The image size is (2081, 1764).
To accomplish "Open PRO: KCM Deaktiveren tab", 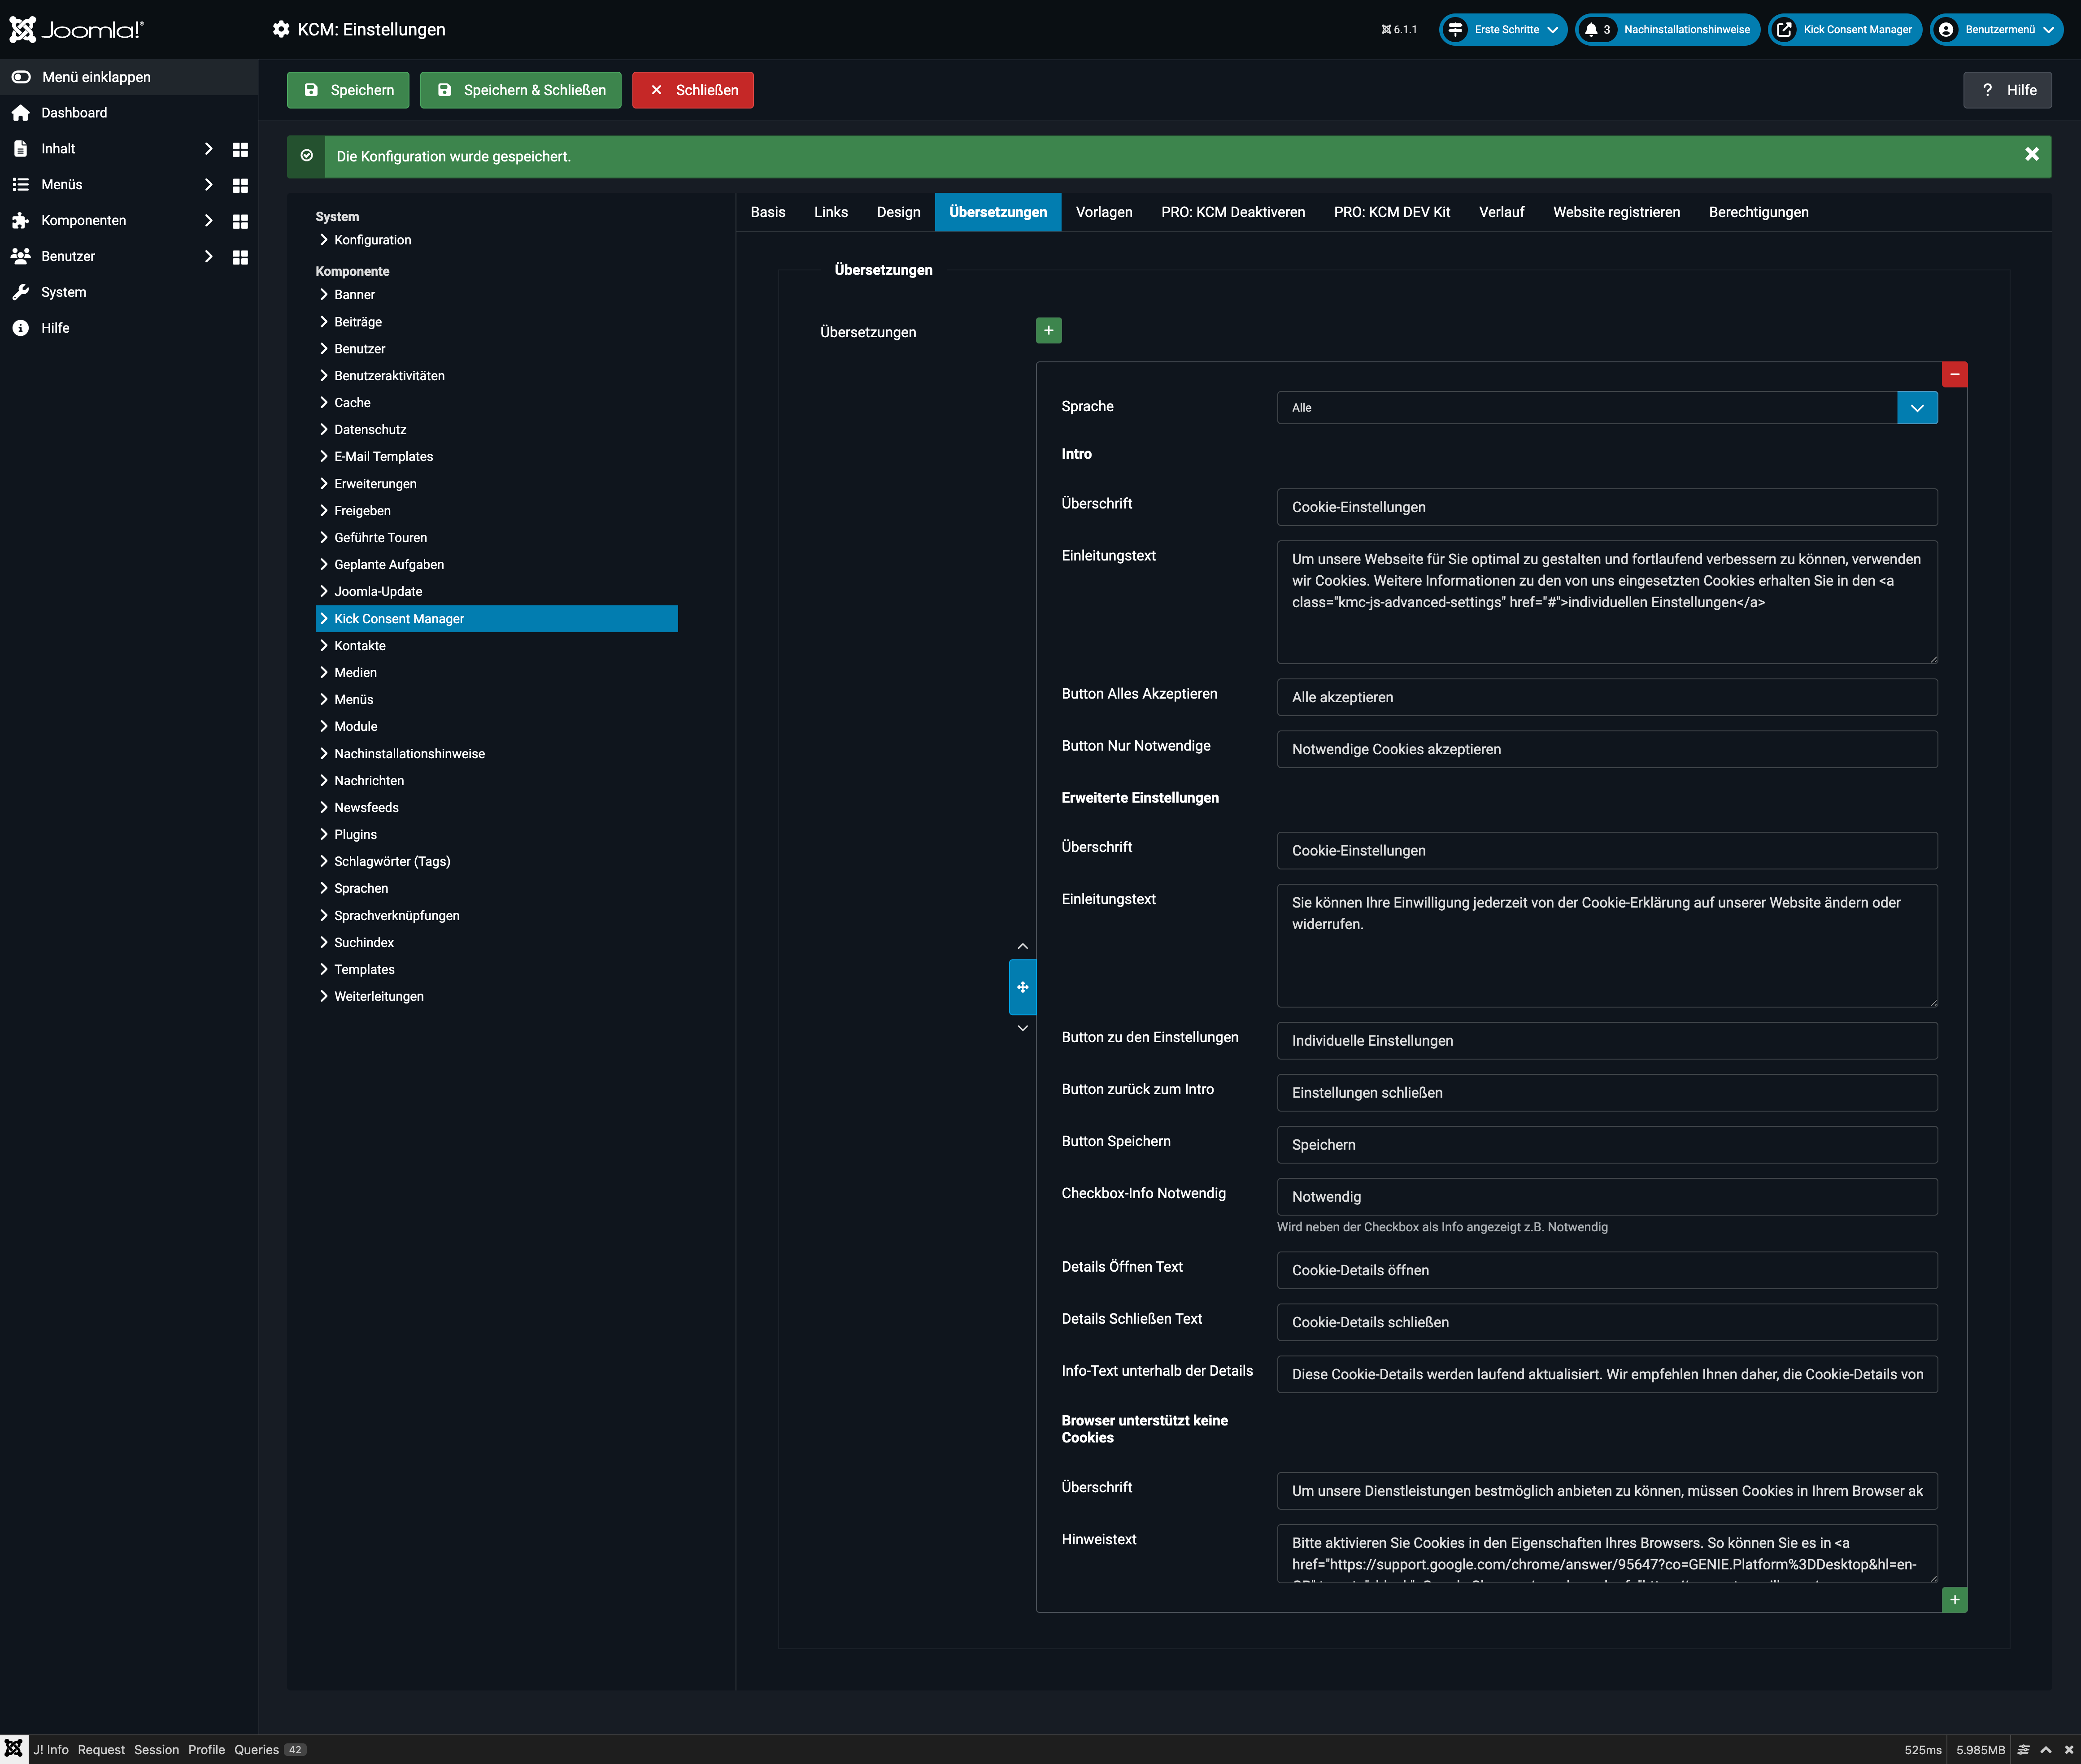I will [1233, 212].
